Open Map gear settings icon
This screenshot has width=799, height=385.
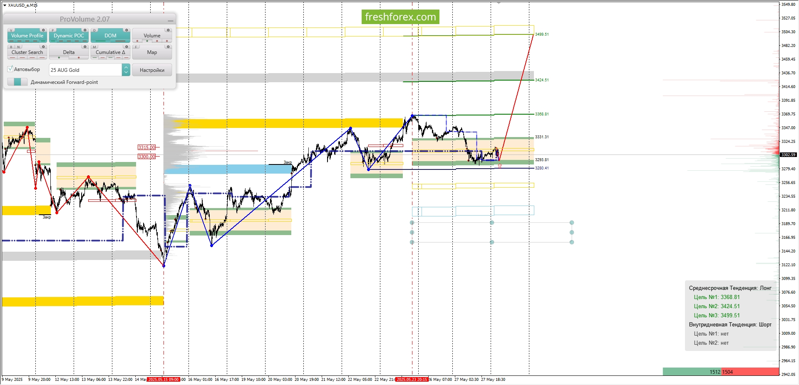[x=168, y=47]
